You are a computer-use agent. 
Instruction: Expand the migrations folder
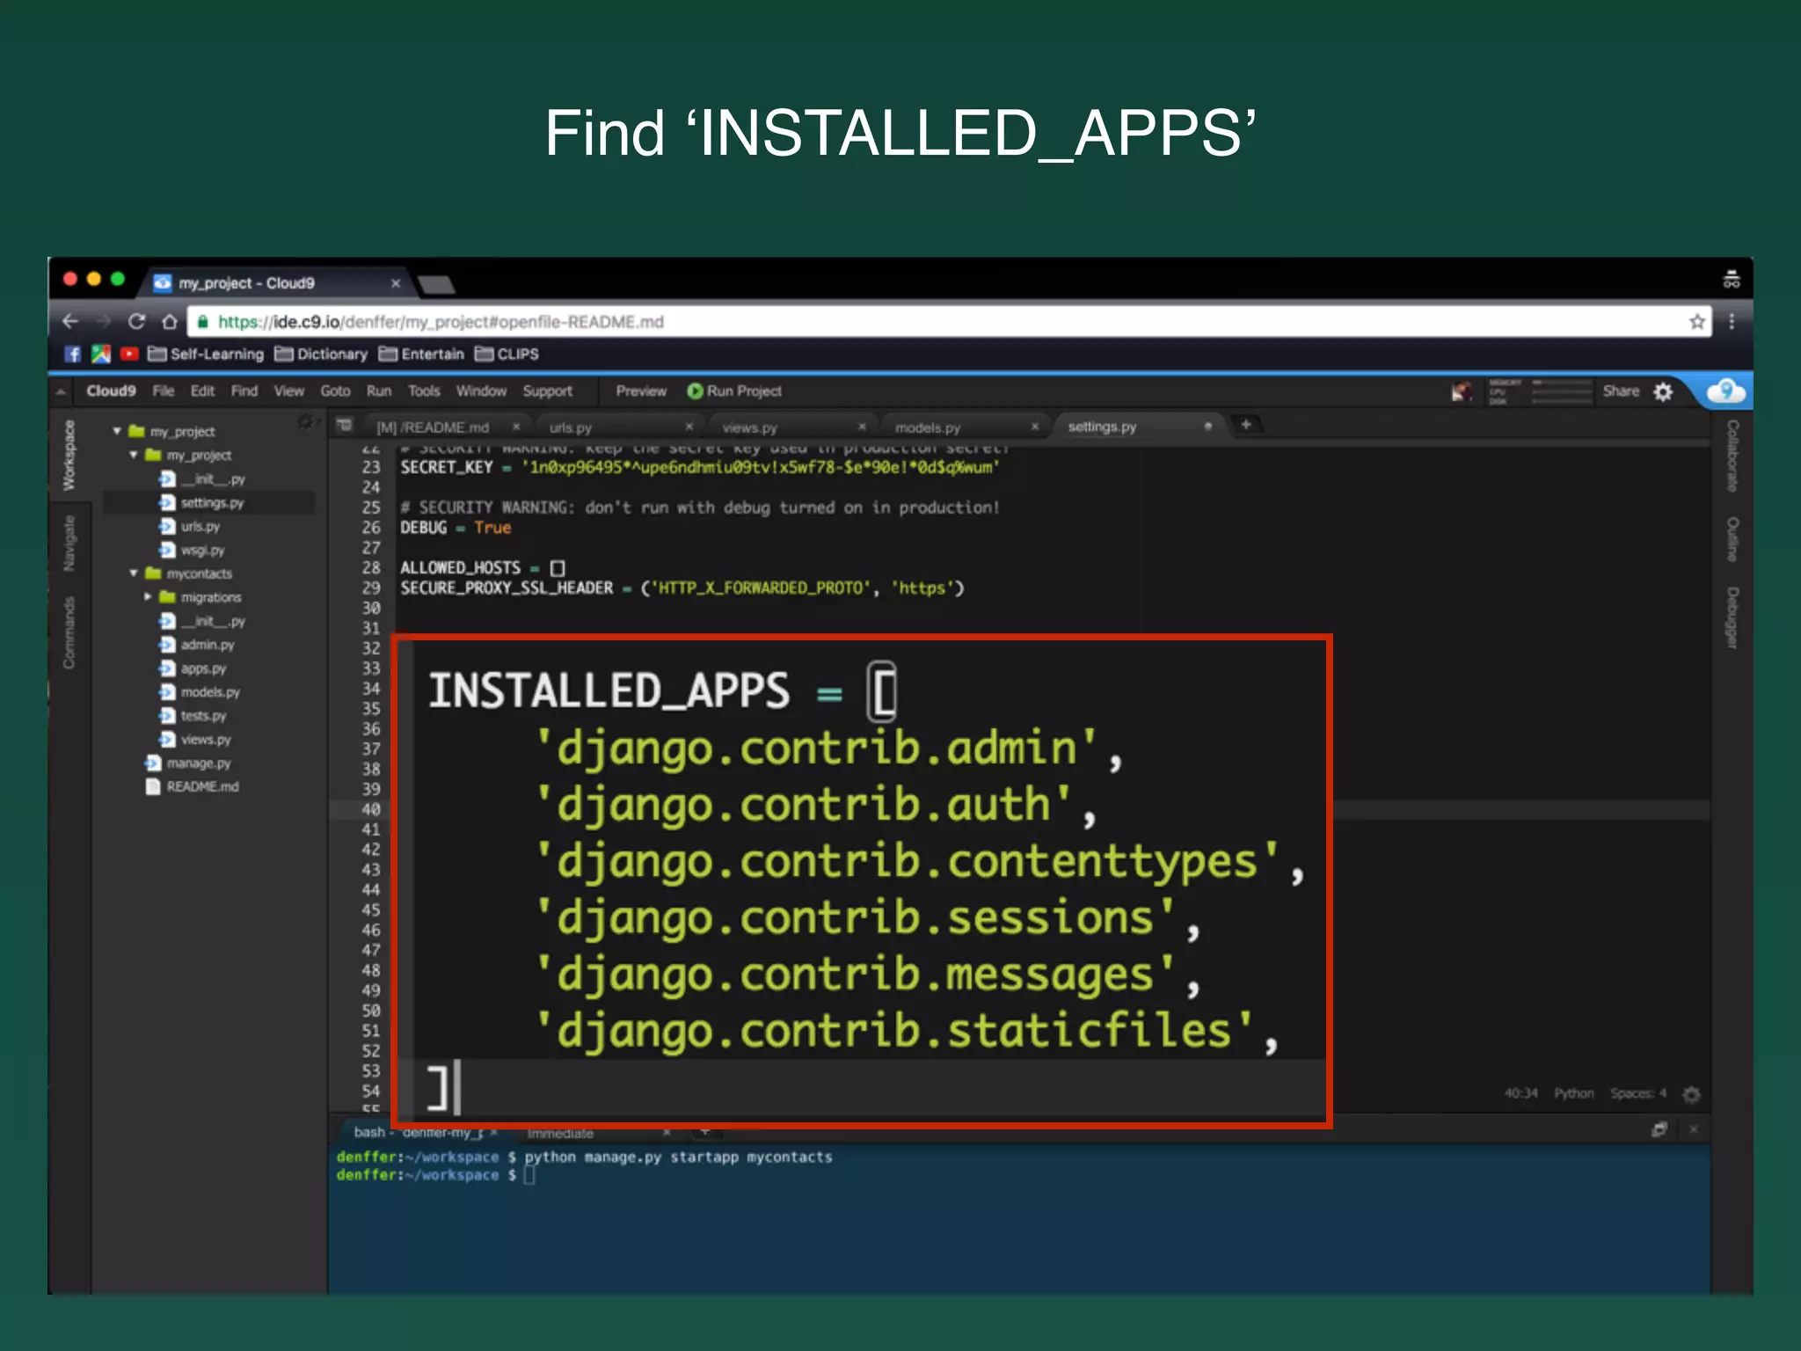pyautogui.click(x=148, y=597)
